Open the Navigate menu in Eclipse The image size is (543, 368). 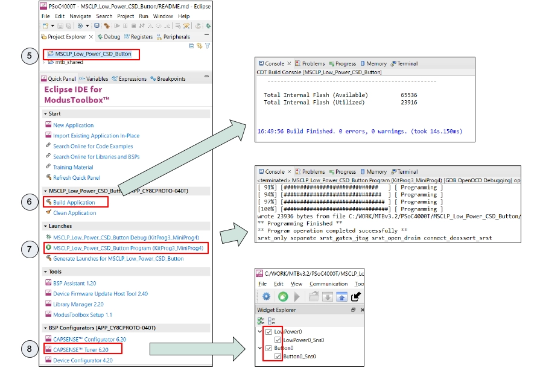(80, 16)
